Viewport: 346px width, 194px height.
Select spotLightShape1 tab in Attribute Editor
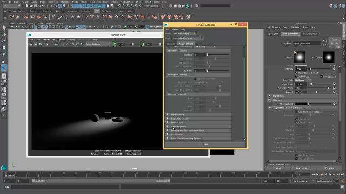click(290, 34)
